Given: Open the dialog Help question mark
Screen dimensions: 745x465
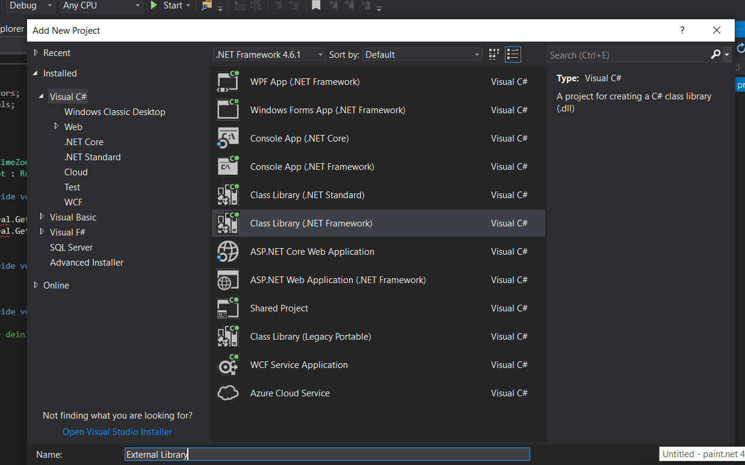Looking at the screenshot, I should point(682,30).
